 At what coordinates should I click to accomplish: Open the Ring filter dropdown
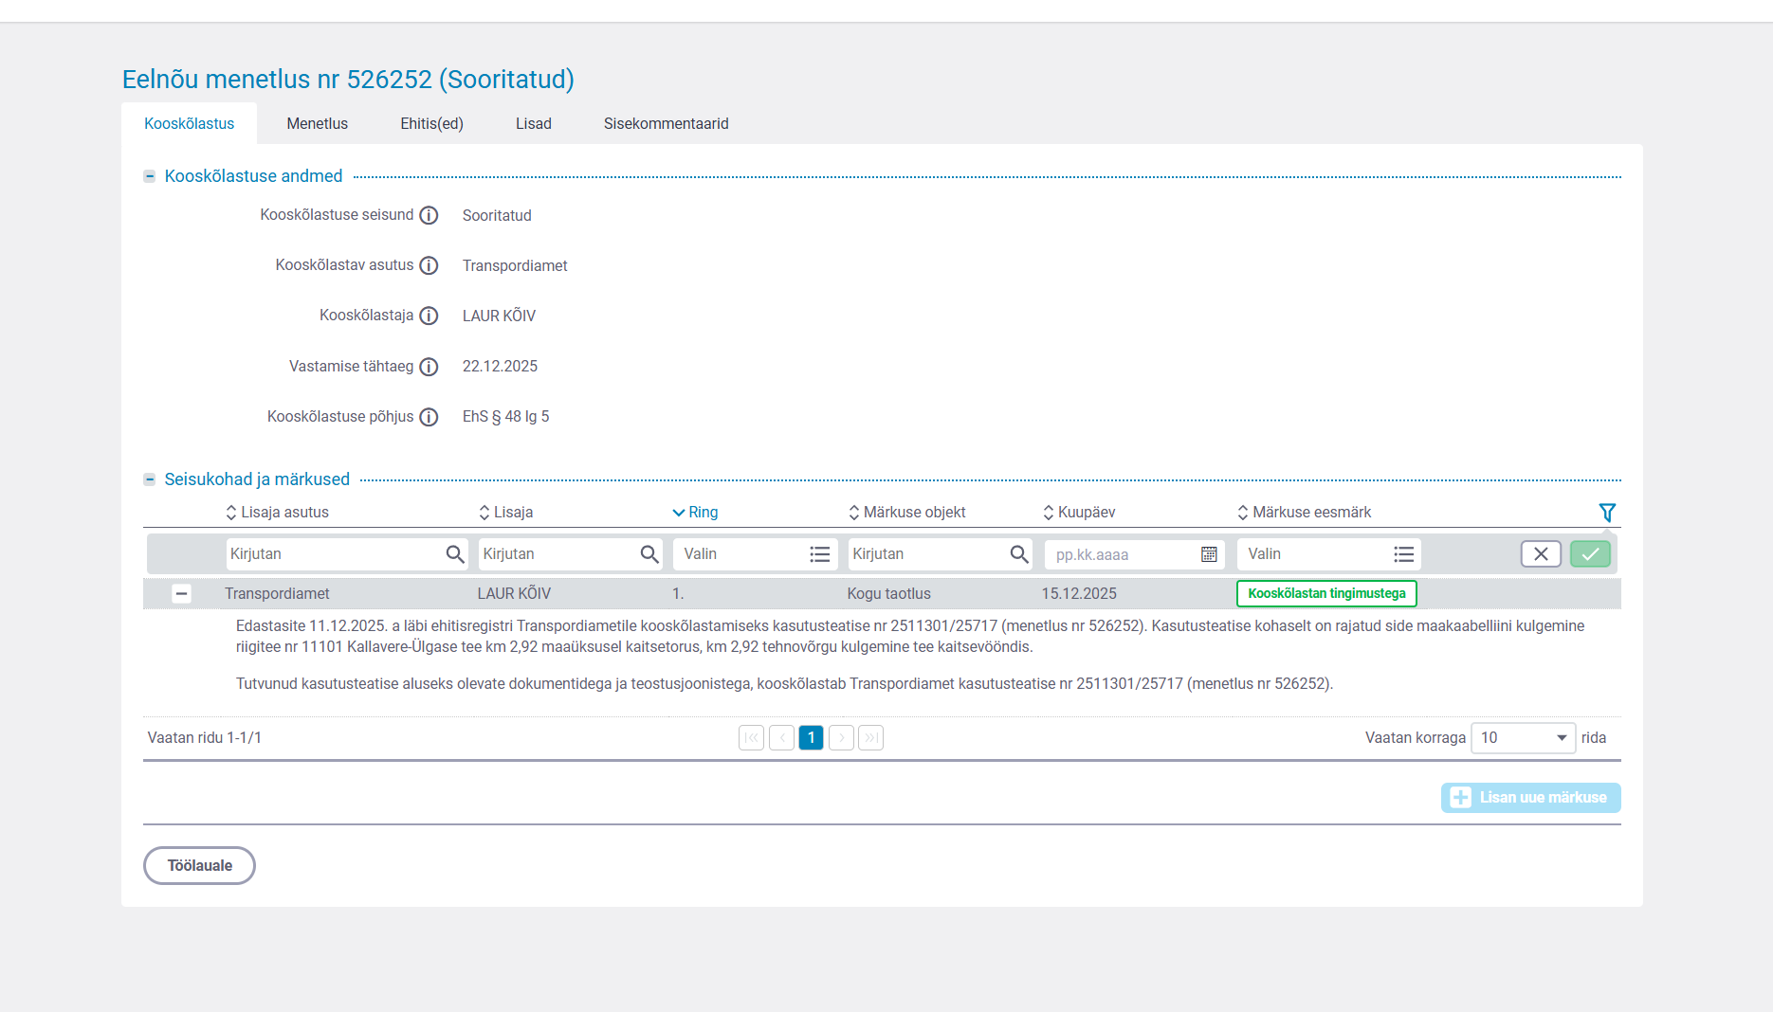(x=755, y=554)
